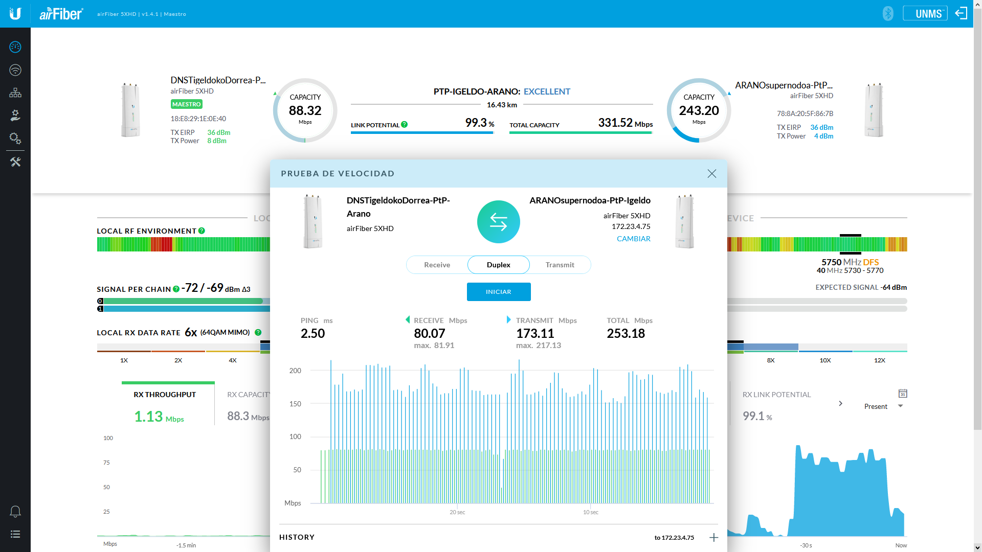Viewport: 982px width, 552px height.
Task: Open the notifications bell icon
Action: click(x=15, y=511)
